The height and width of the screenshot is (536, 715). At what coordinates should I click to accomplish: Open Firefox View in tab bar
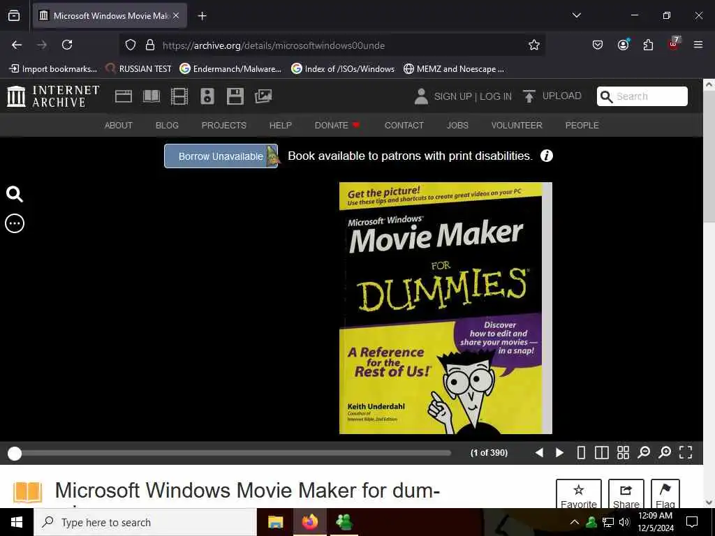tap(14, 15)
